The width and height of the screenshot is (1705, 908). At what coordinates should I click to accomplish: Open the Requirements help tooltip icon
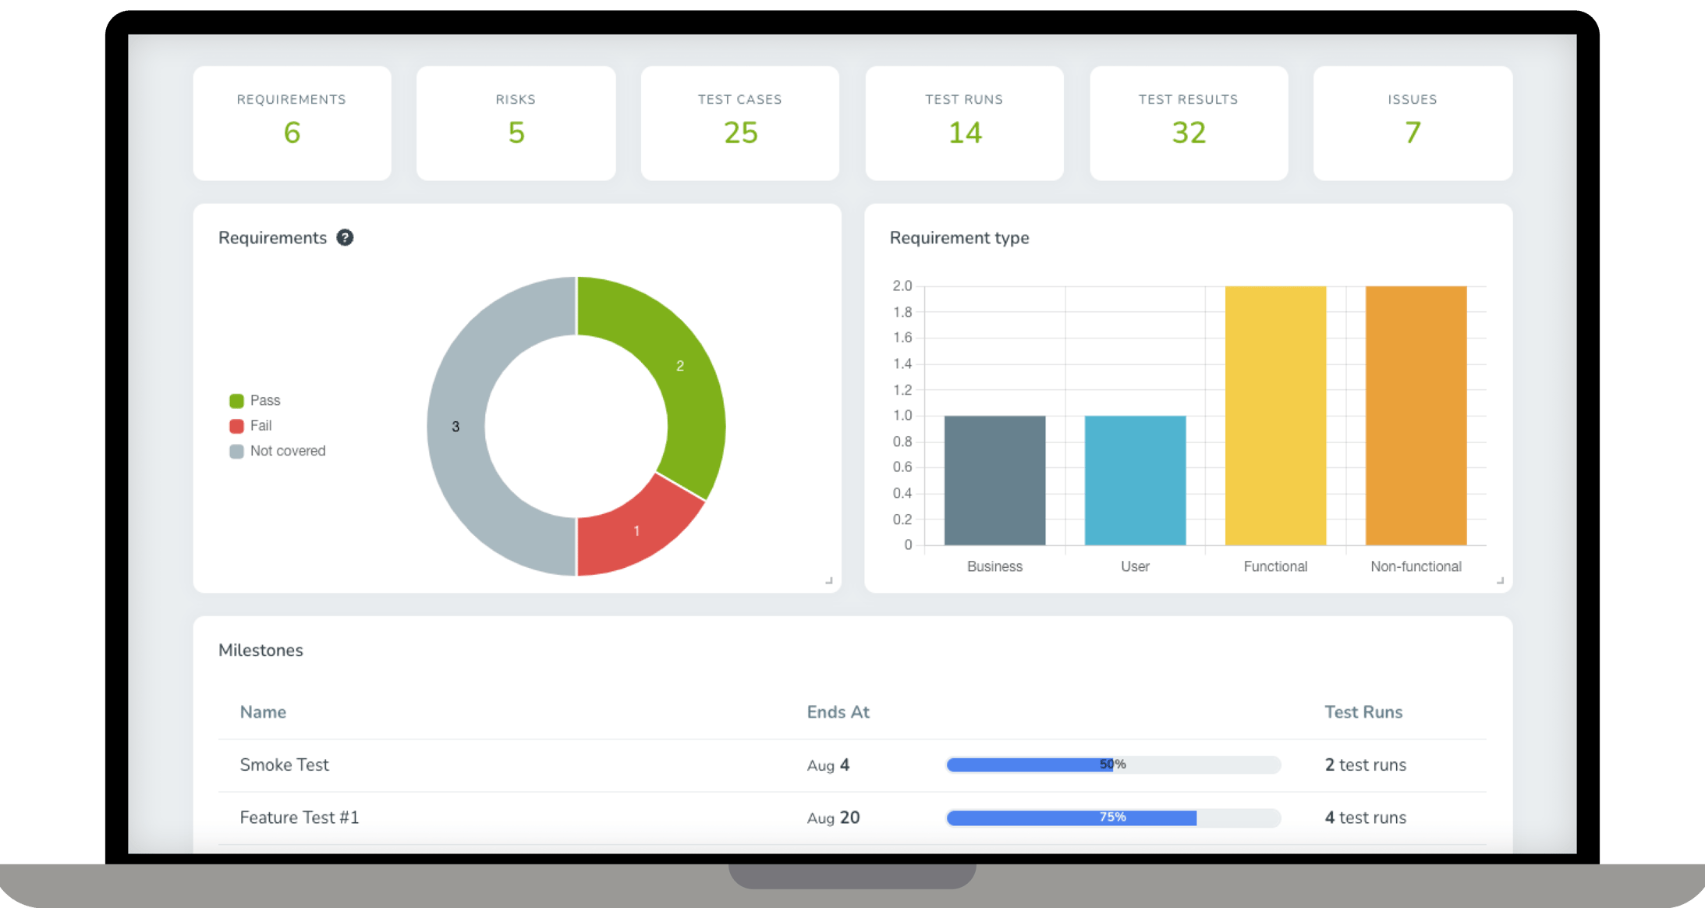(346, 237)
